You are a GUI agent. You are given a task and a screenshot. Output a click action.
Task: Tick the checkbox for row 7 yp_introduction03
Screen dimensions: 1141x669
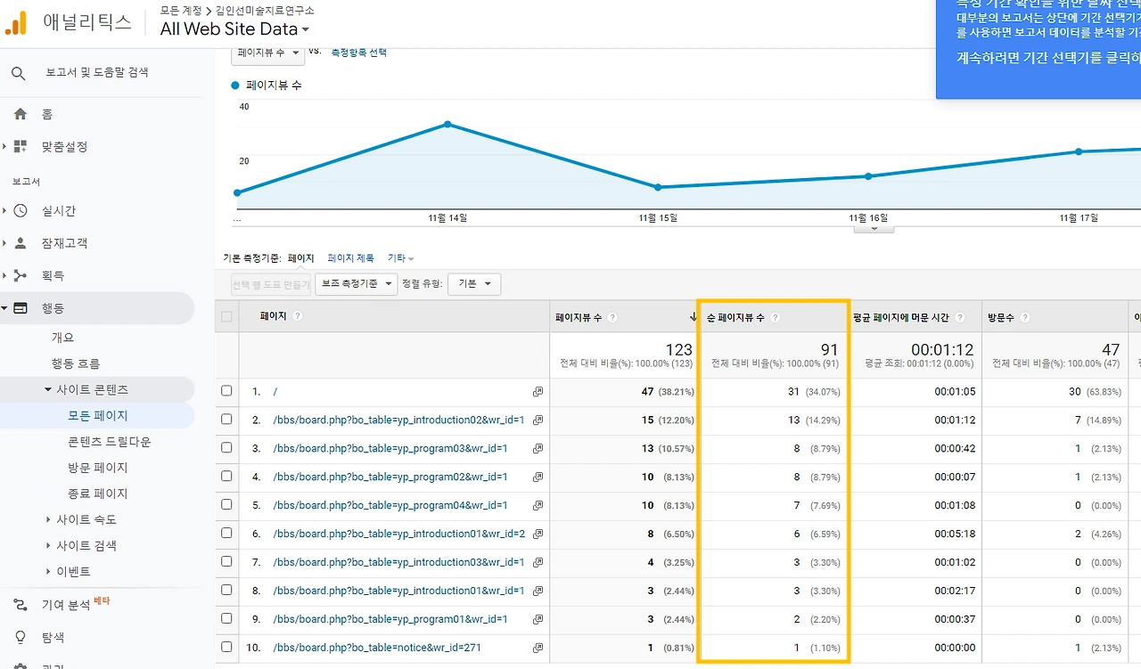(226, 562)
